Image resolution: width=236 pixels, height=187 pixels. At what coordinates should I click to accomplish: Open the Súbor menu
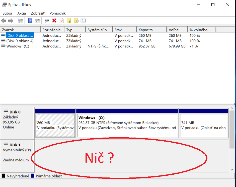[x=7, y=13]
